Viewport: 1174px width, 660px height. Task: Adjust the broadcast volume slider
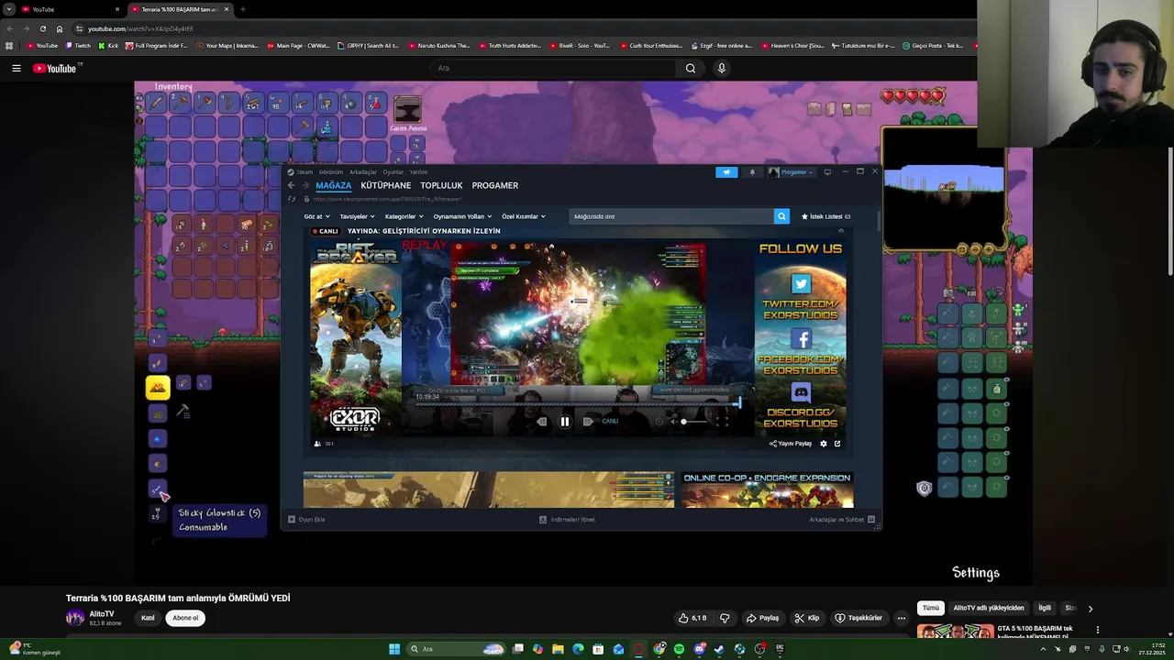tap(694, 422)
